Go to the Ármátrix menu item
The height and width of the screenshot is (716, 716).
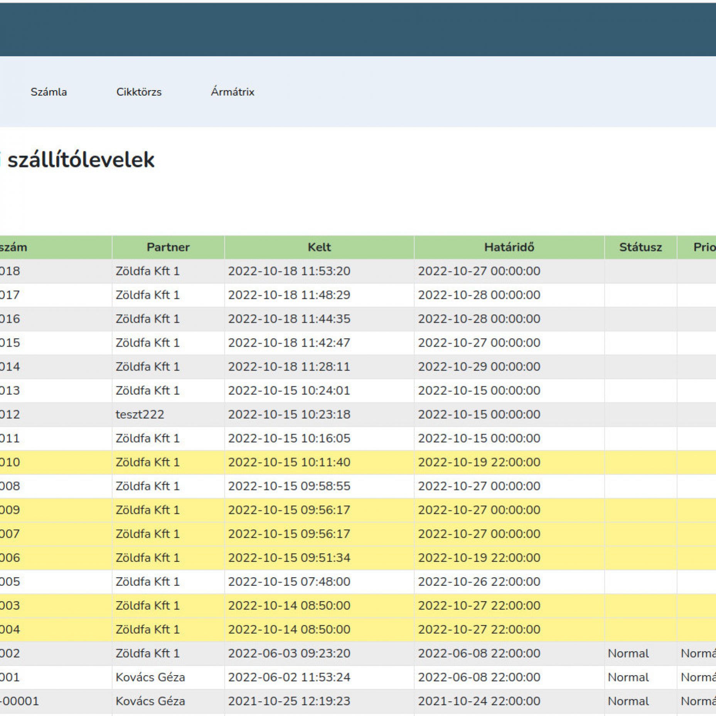232,92
